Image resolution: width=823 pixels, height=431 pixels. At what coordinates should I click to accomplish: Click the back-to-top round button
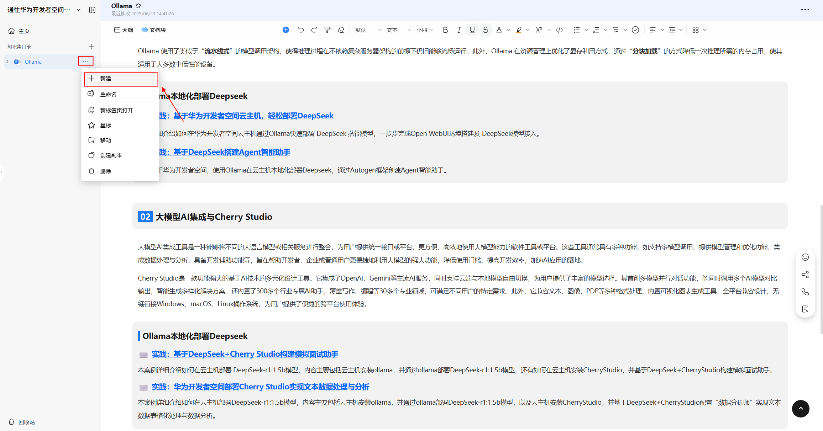[x=801, y=409]
